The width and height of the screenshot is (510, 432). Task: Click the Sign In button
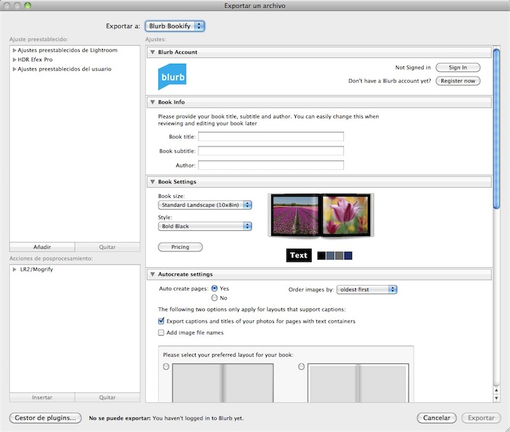[x=458, y=67]
